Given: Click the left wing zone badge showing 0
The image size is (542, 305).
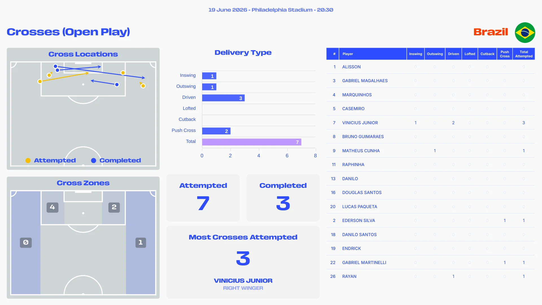Looking at the screenshot, I should pyautogui.click(x=26, y=243).
